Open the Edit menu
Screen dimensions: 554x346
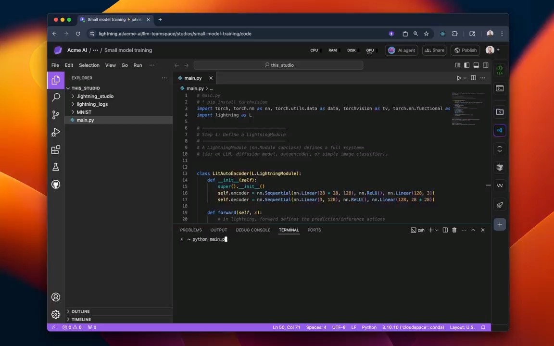pos(69,65)
